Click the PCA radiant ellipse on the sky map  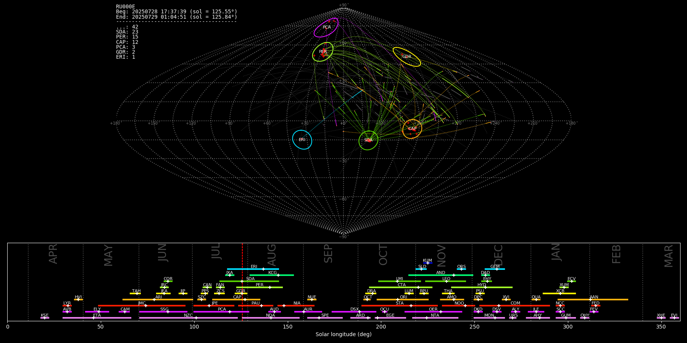[326, 27]
